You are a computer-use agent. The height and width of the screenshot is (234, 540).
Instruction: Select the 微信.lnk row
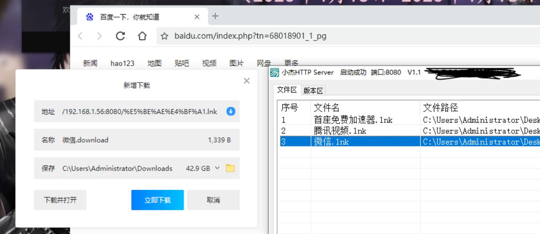tap(409, 142)
